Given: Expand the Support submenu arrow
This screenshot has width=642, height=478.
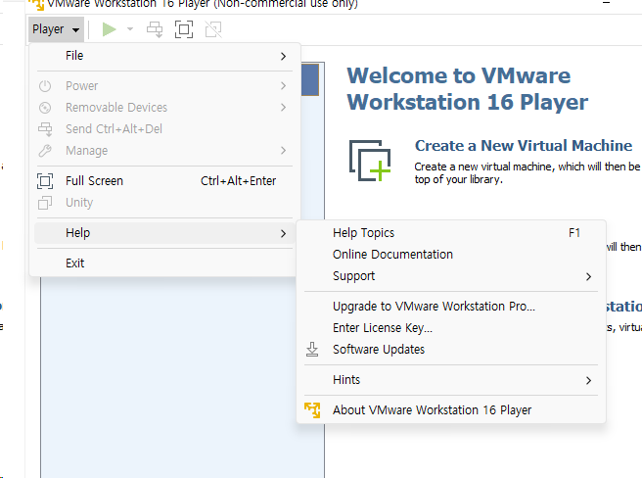Looking at the screenshot, I should tap(589, 277).
